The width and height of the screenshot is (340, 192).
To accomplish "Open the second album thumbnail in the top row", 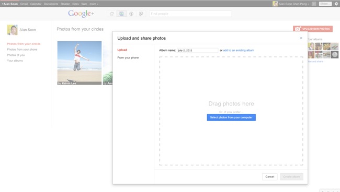I will coord(319,46).
